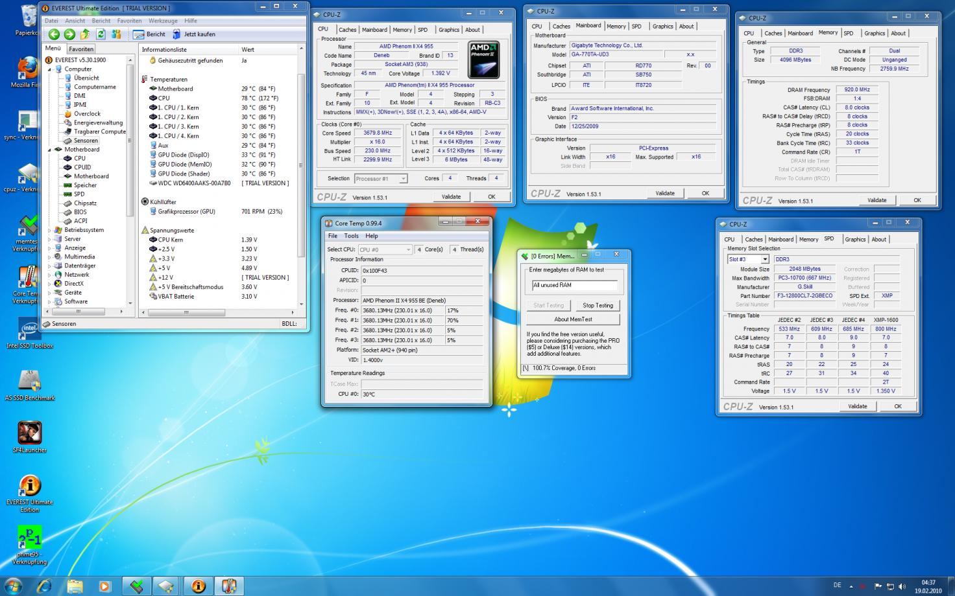Open the Bericht report toolbar button
This screenshot has height=596, width=955.
click(x=149, y=34)
